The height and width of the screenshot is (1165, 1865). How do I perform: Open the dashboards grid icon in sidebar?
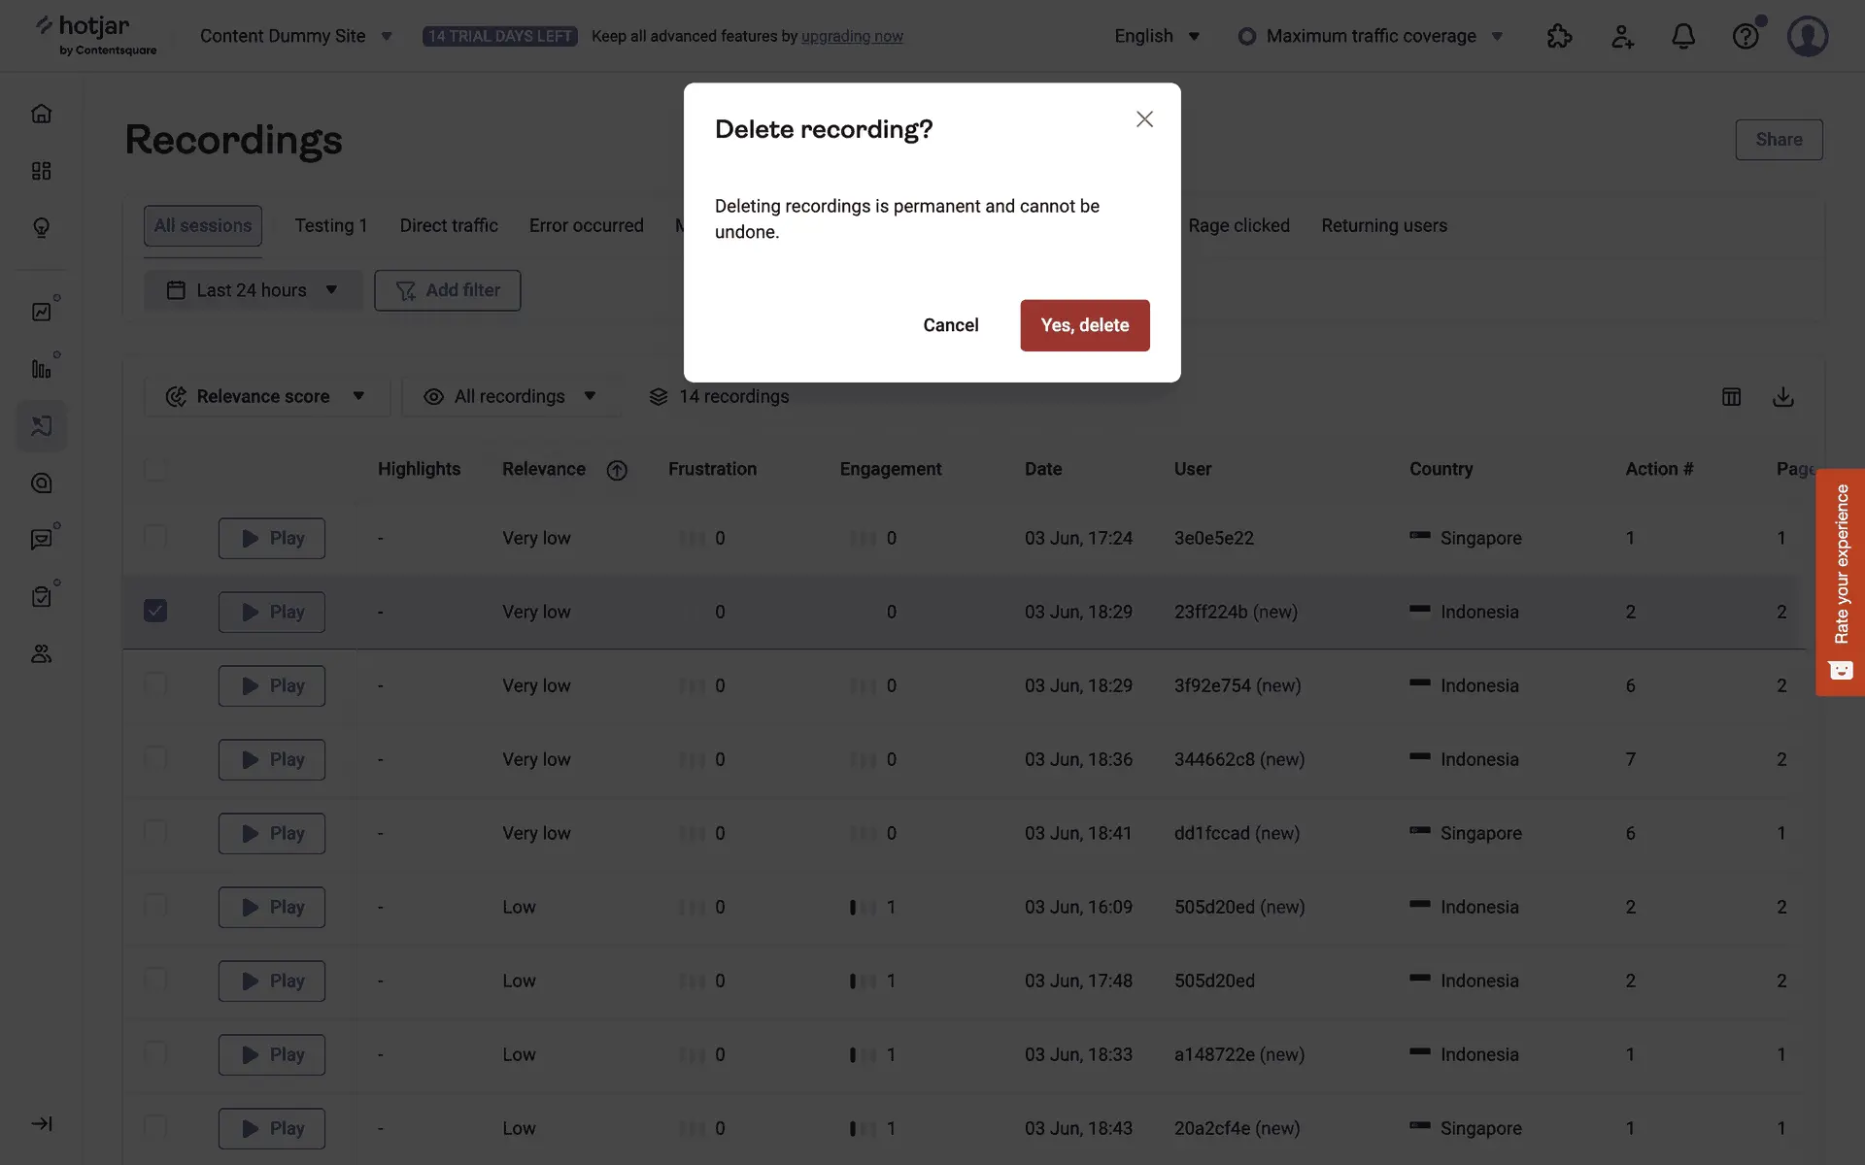click(41, 171)
